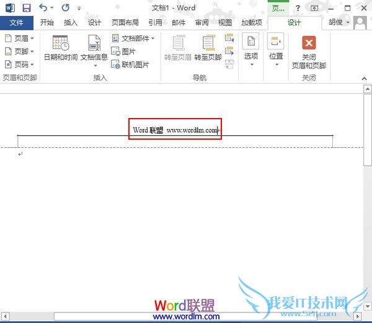Screen dimensions: 372x323
Task: Open the 视图 tab
Action: click(x=225, y=23)
